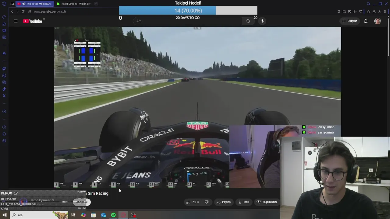Open Copilot from the taskbar
Image resolution: width=390 pixels, height=219 pixels.
(x=83, y=215)
